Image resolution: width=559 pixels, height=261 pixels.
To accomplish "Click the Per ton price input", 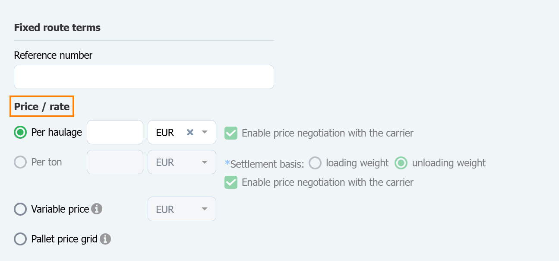I will tap(115, 162).
